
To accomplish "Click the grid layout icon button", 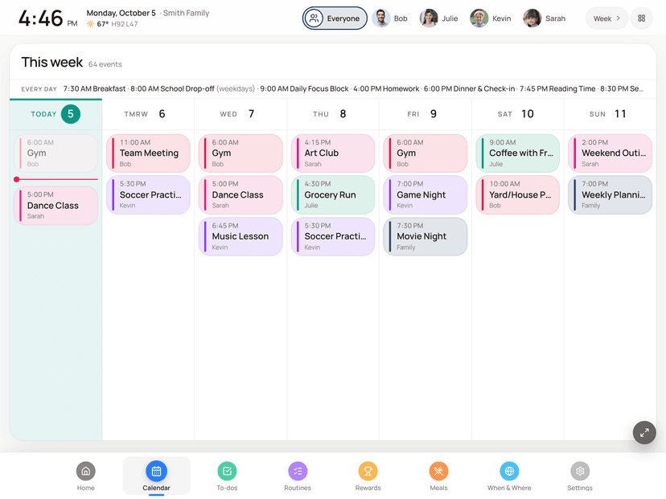I will click(641, 18).
